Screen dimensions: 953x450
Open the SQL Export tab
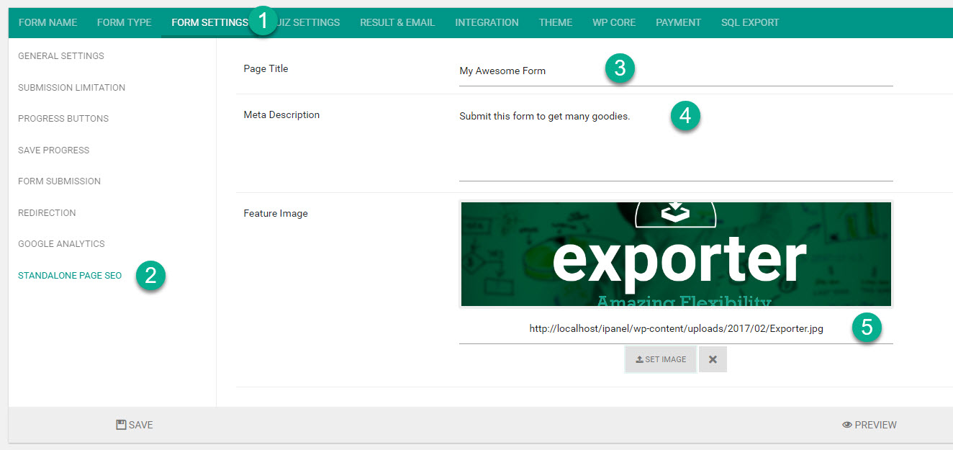750,22
